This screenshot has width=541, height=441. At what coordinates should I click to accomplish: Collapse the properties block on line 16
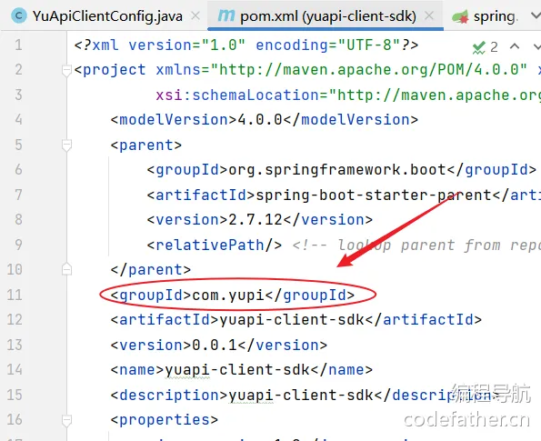point(66,420)
